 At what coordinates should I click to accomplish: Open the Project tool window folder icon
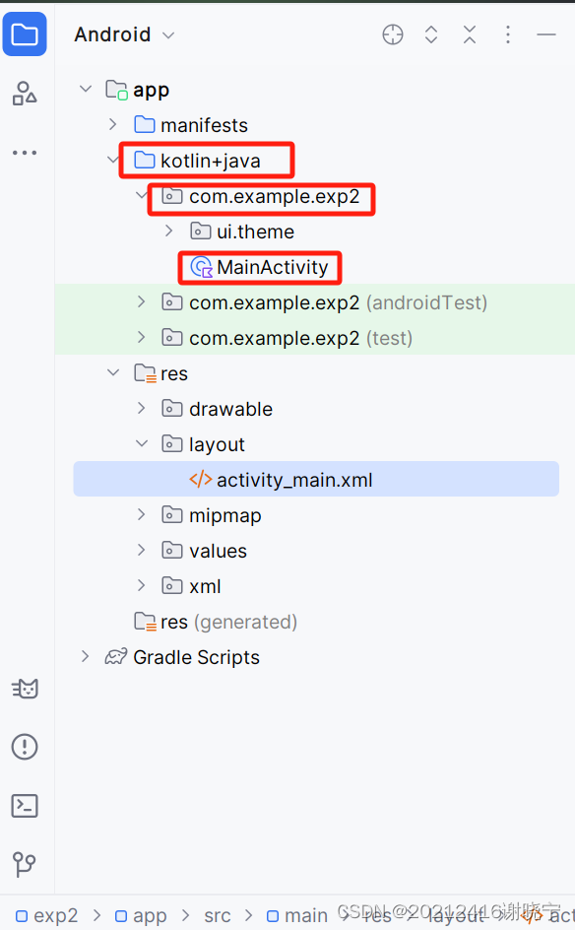(x=25, y=34)
